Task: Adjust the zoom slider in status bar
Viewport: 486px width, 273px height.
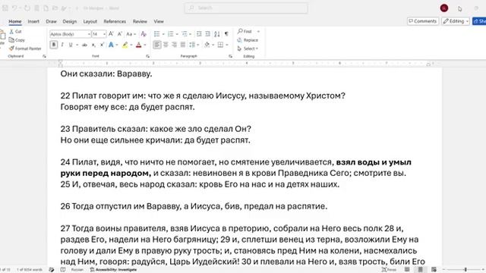Action: [465, 270]
